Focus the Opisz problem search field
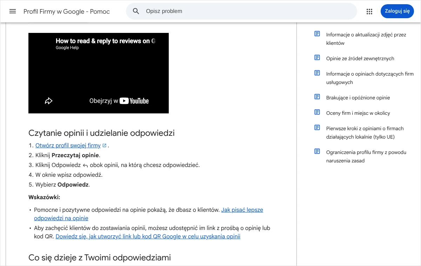Image resolution: width=421 pixels, height=266 pixels. 241,11
